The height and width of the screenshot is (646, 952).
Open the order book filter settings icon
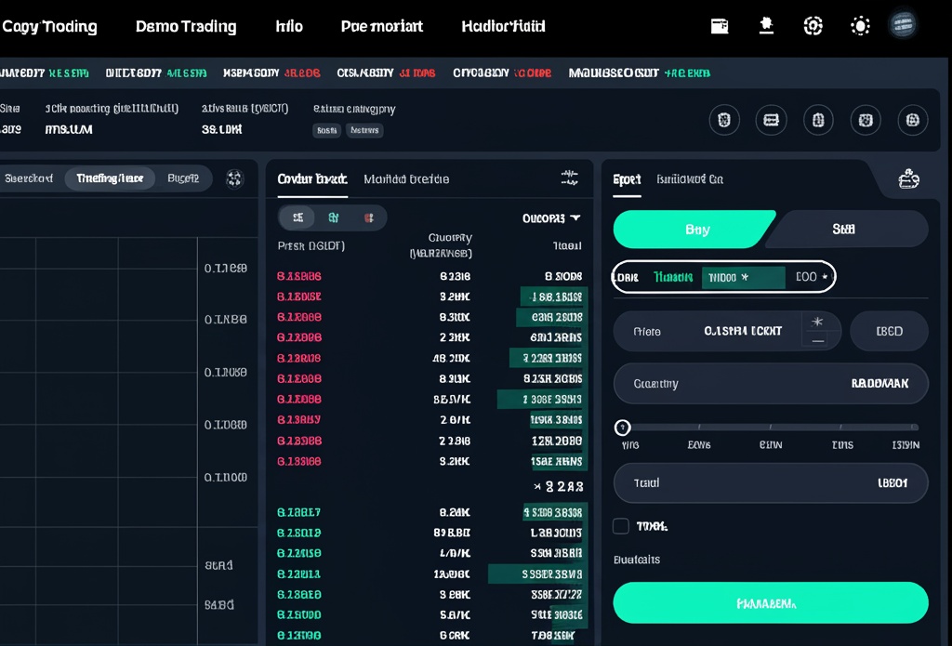pos(569,178)
